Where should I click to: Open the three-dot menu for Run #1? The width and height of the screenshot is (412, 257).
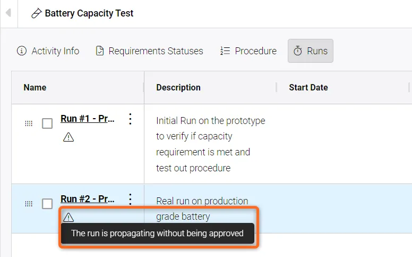pyautogui.click(x=130, y=119)
